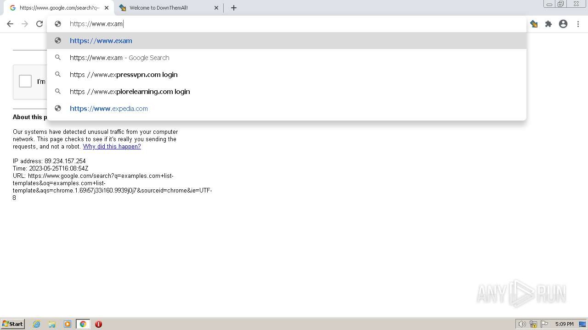Image resolution: width=588 pixels, height=330 pixels.
Task: Click the Show desktop tray button
Action: [x=582, y=324]
